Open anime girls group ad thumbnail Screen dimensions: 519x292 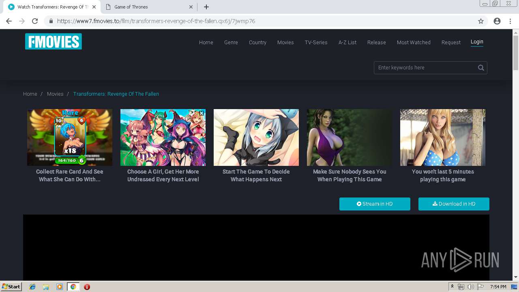pos(163,137)
